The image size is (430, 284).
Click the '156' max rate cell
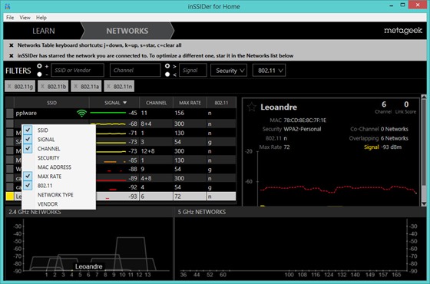(190, 114)
